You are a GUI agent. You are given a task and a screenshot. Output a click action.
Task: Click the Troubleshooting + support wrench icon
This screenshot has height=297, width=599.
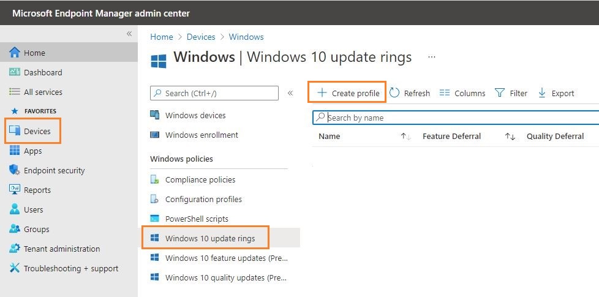click(x=15, y=268)
